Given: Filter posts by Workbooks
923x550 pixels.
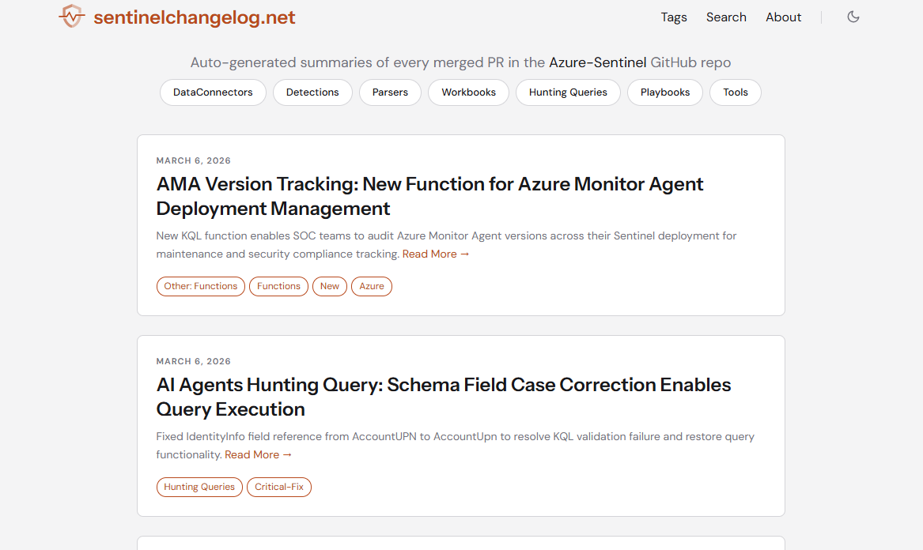Looking at the screenshot, I should pyautogui.click(x=468, y=92).
